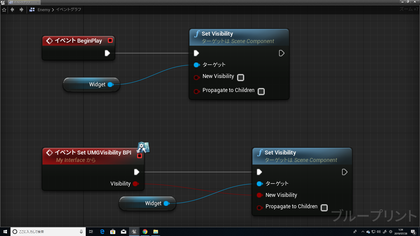Click exec input pin of lower Set Visibility
Screen dimensions: 420x236
click(259, 172)
